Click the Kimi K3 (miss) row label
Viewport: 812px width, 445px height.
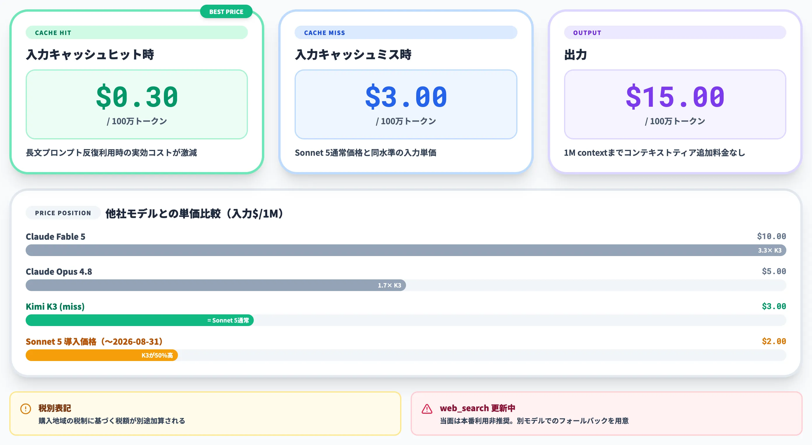(x=55, y=306)
